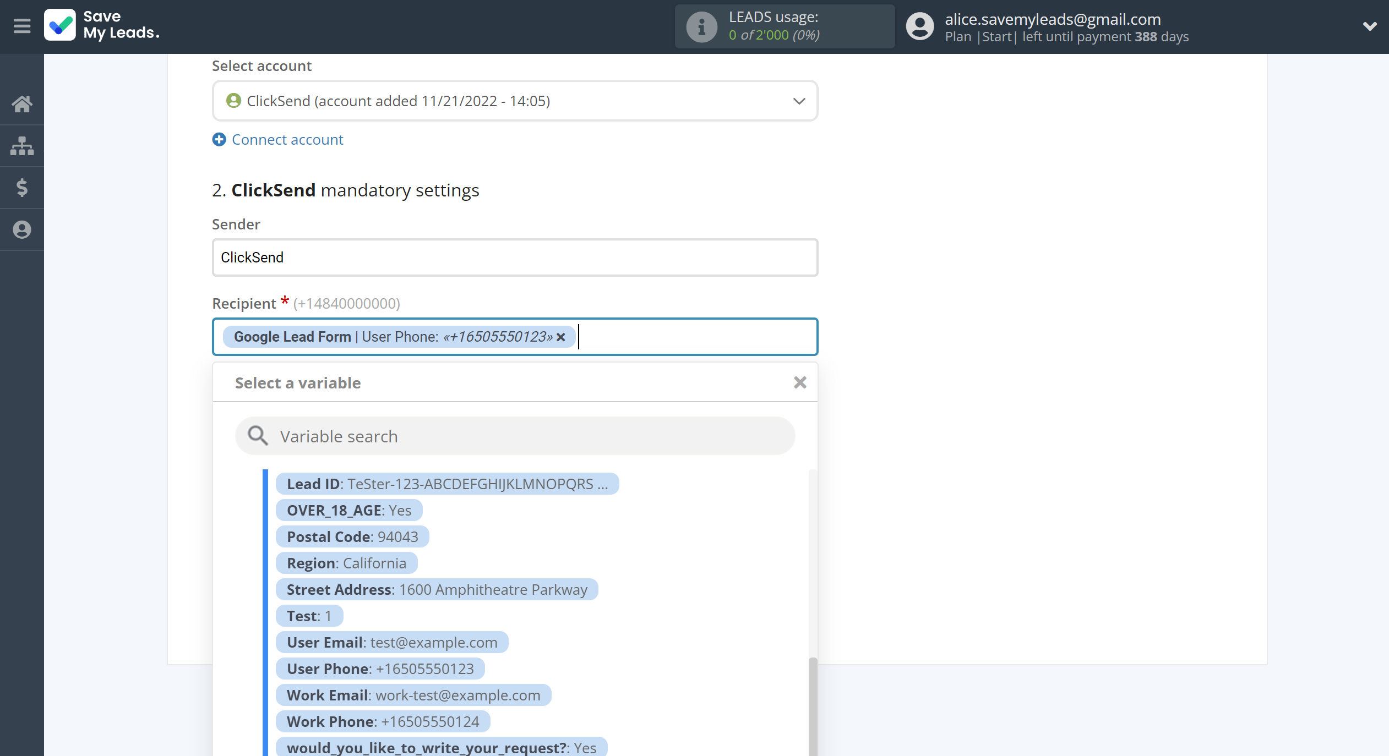
Task: Open the connections sitemap sidebar icon
Action: point(22,146)
